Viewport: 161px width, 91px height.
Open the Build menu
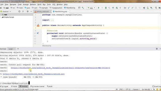[39, 5]
